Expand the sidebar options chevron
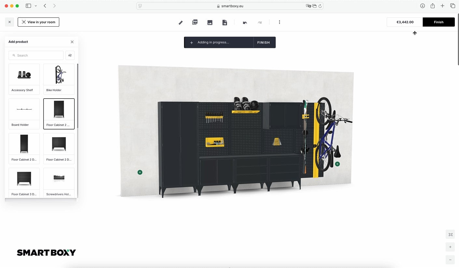This screenshot has height=268, width=459. [x=36, y=6]
